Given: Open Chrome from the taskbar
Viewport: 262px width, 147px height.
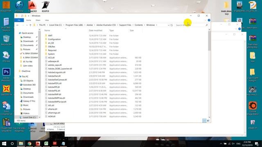Looking at the screenshot, I should click(29, 143).
